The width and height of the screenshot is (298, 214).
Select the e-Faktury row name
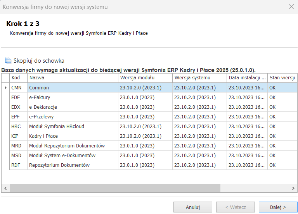pyautogui.click(x=73, y=97)
